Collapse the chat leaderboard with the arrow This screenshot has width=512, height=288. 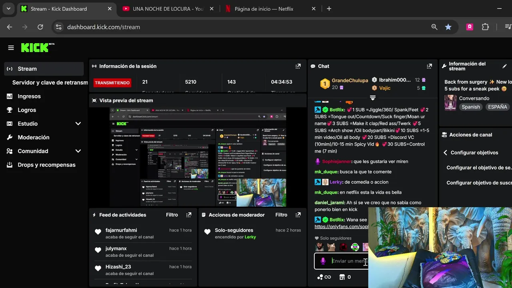(373, 98)
